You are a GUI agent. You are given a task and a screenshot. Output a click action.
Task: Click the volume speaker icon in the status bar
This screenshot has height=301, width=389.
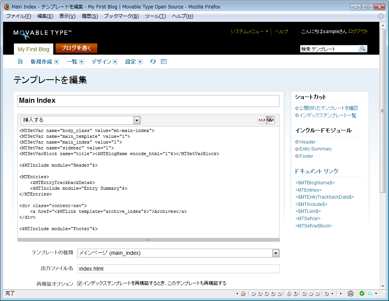pos(327,294)
